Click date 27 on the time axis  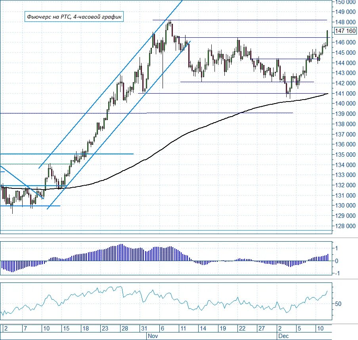click(261, 328)
